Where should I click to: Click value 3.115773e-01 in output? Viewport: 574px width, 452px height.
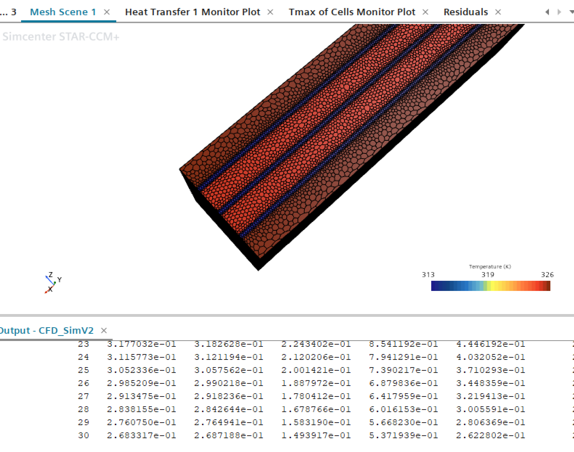[x=141, y=357]
